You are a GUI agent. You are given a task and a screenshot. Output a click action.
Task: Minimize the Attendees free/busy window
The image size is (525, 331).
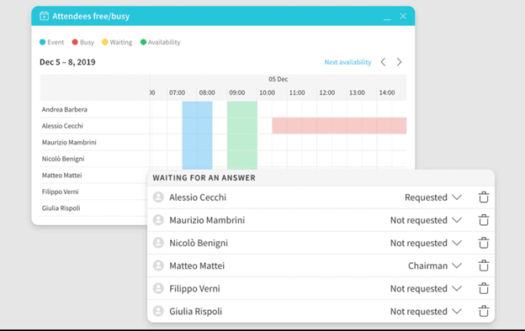coord(387,17)
